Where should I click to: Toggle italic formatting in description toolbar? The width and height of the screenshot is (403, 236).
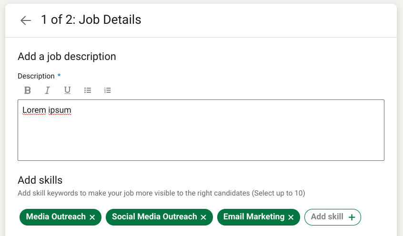[47, 90]
